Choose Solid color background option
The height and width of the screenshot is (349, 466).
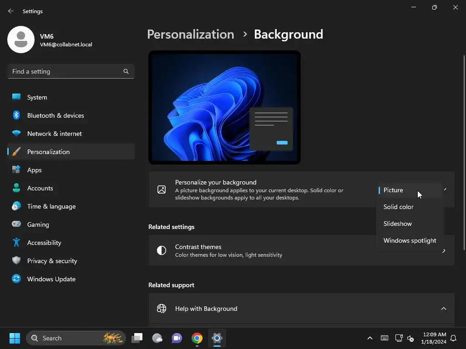pos(410,207)
